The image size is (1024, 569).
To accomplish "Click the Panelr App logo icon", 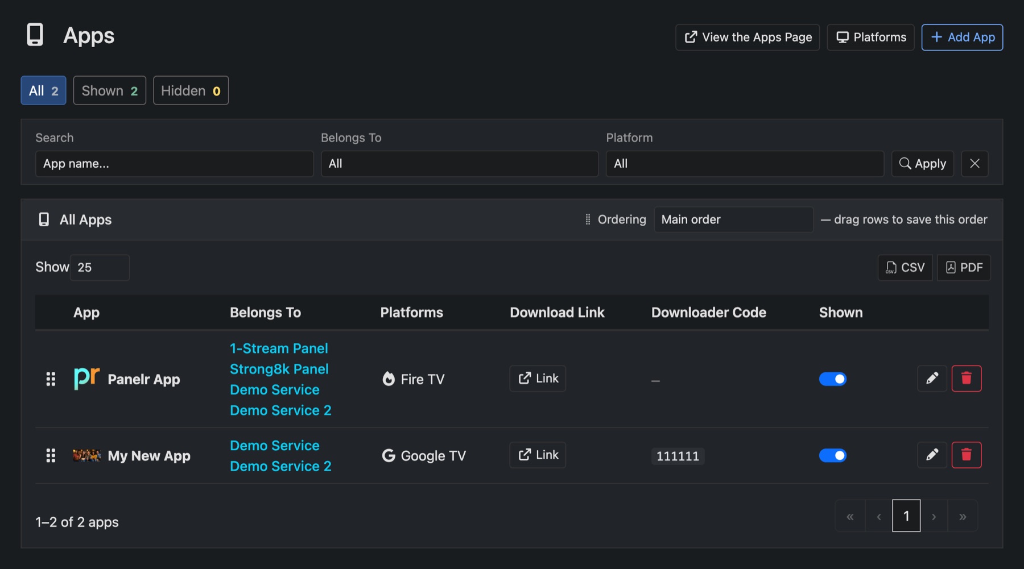I will [87, 379].
